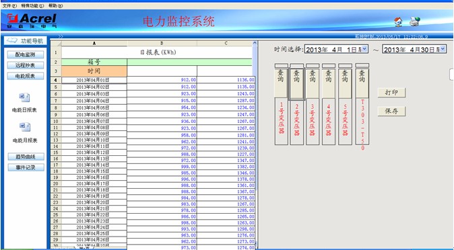Click the 打印 button

click(391, 93)
